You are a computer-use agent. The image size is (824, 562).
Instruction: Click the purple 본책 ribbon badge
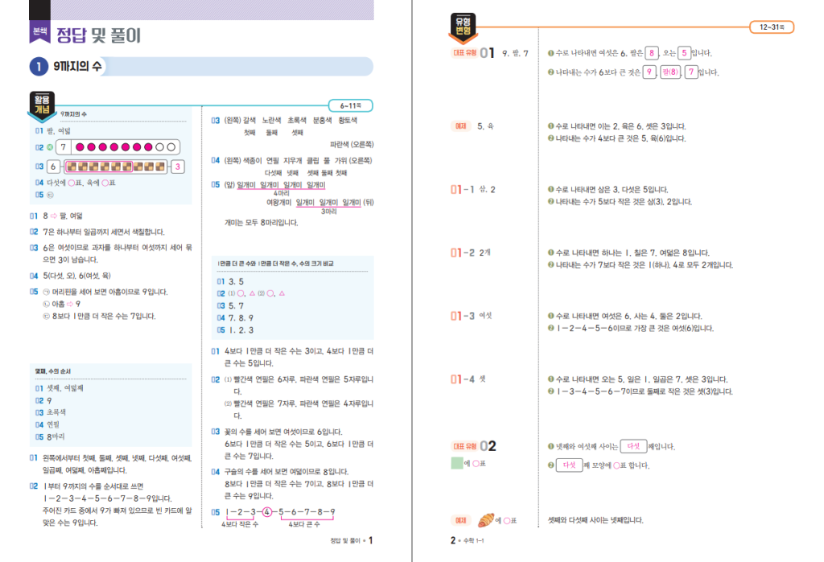[x=39, y=33]
